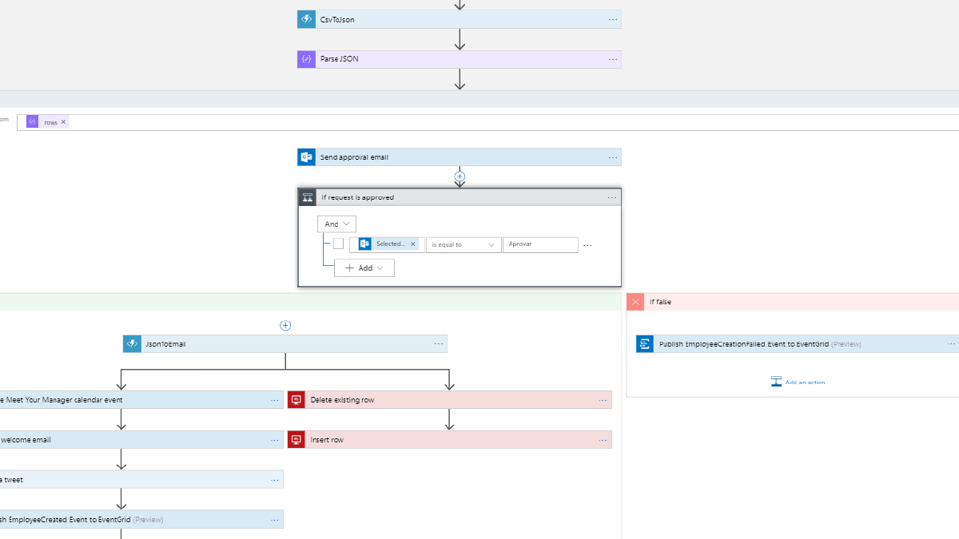
Task: Click the SQL icon on Delete existing row
Action: (296, 400)
